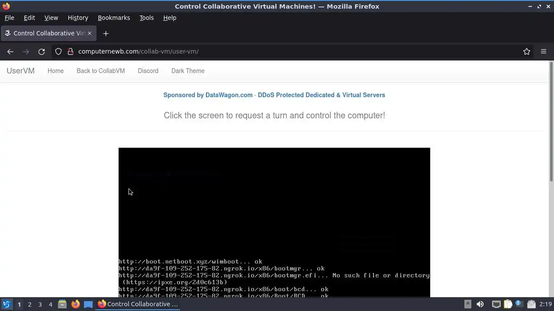Reload the current page
Image resolution: width=554 pixels, height=311 pixels.
42,51
